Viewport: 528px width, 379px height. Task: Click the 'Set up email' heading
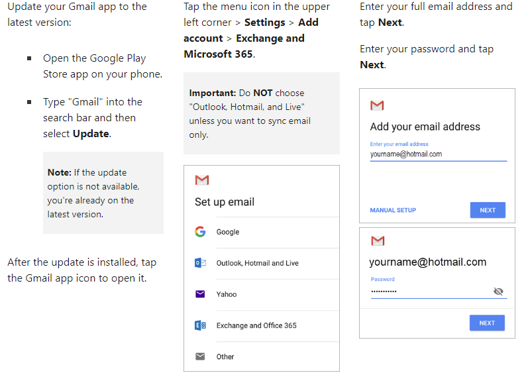pyautogui.click(x=225, y=202)
